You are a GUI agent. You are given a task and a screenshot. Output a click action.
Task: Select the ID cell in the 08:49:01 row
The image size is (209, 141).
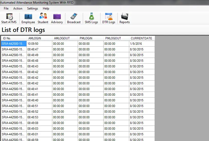tap(14, 134)
